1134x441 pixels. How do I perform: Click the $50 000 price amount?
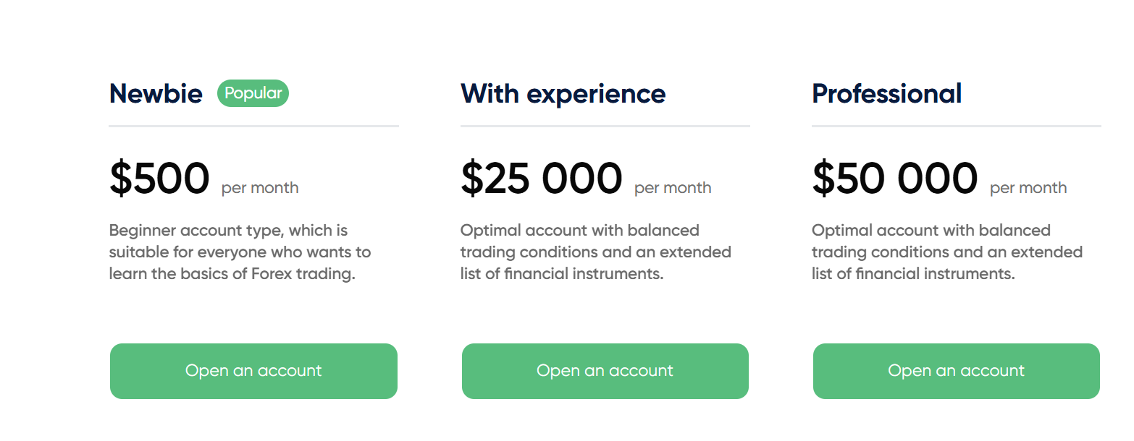coord(894,179)
